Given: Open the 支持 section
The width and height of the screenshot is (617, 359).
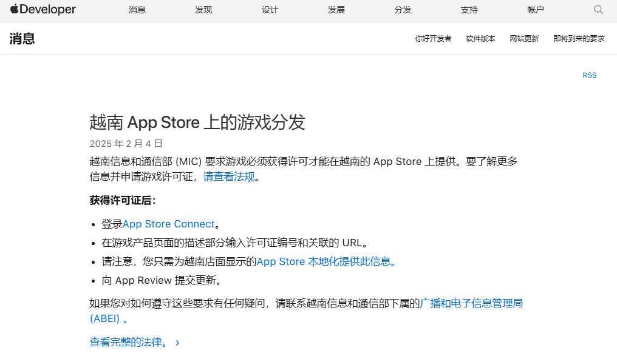Looking at the screenshot, I should 469,10.
